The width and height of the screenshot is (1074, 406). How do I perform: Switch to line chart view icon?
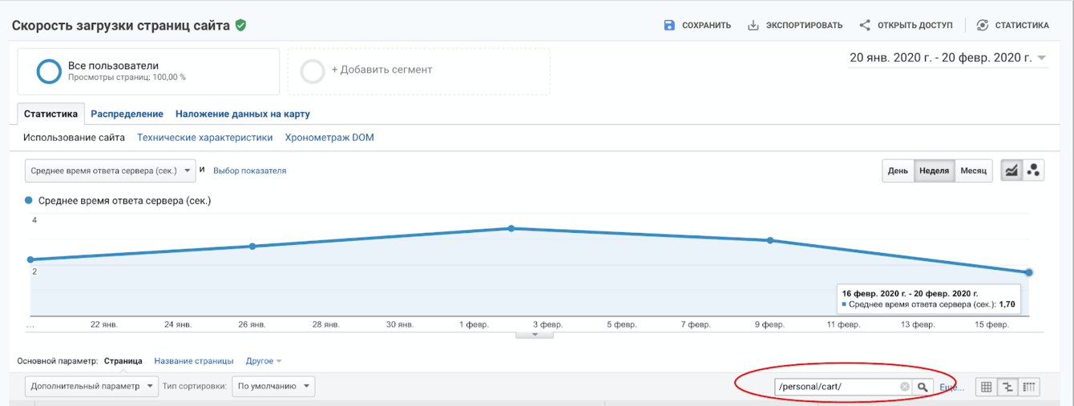coord(1011,171)
